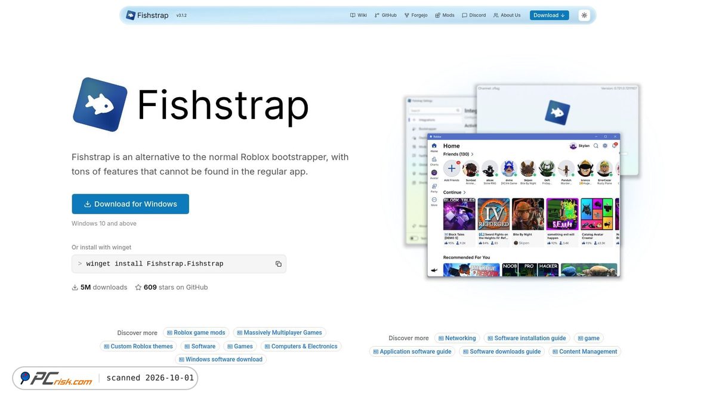Open the About Us page
Viewport: 716px width, 402px height.
click(x=507, y=15)
